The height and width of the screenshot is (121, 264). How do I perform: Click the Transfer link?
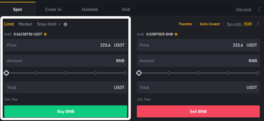(x=185, y=24)
